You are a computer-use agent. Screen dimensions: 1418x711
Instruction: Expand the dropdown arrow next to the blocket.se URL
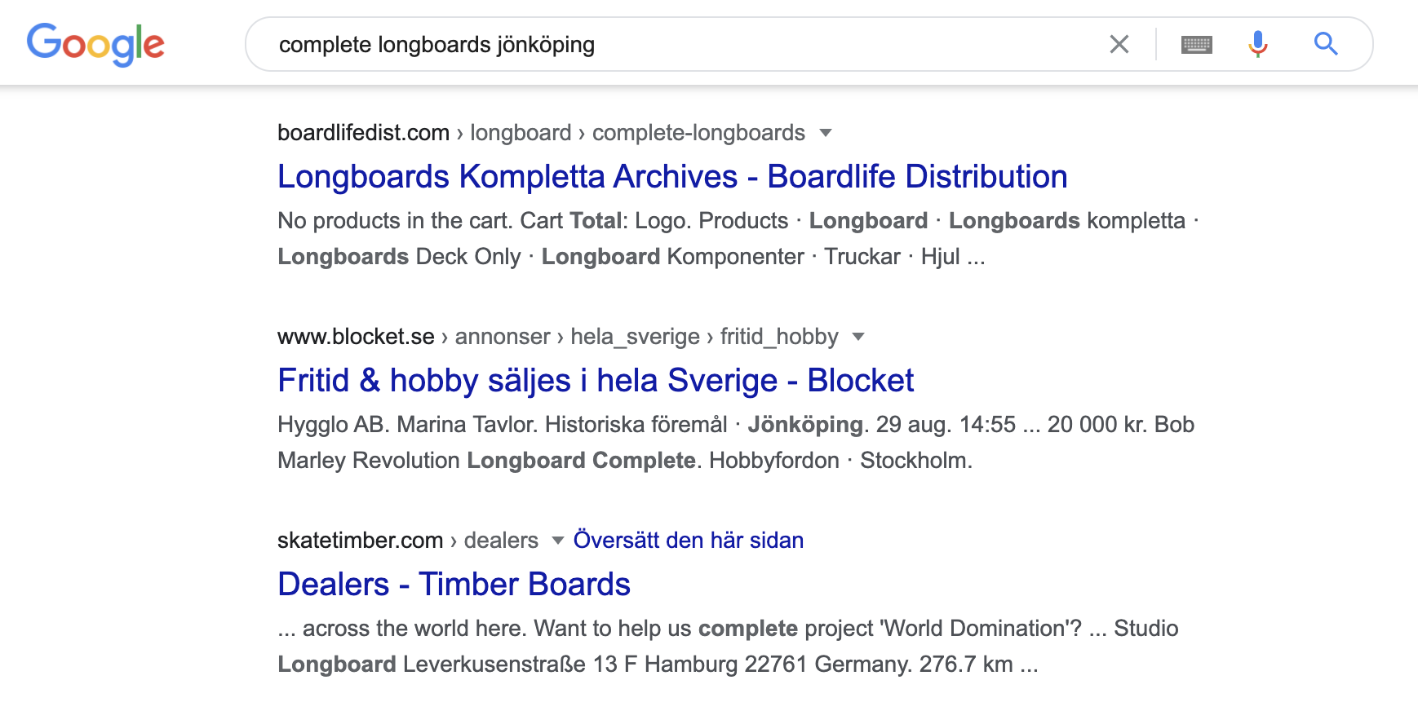tap(858, 337)
